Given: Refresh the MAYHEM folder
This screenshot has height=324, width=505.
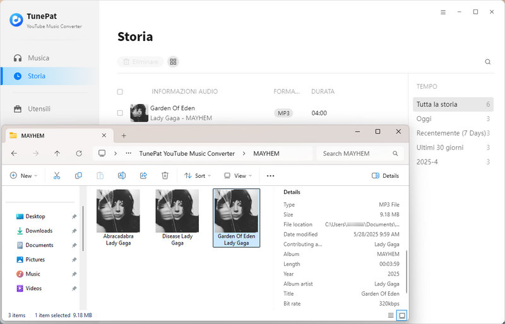Looking at the screenshot, I should click(79, 153).
